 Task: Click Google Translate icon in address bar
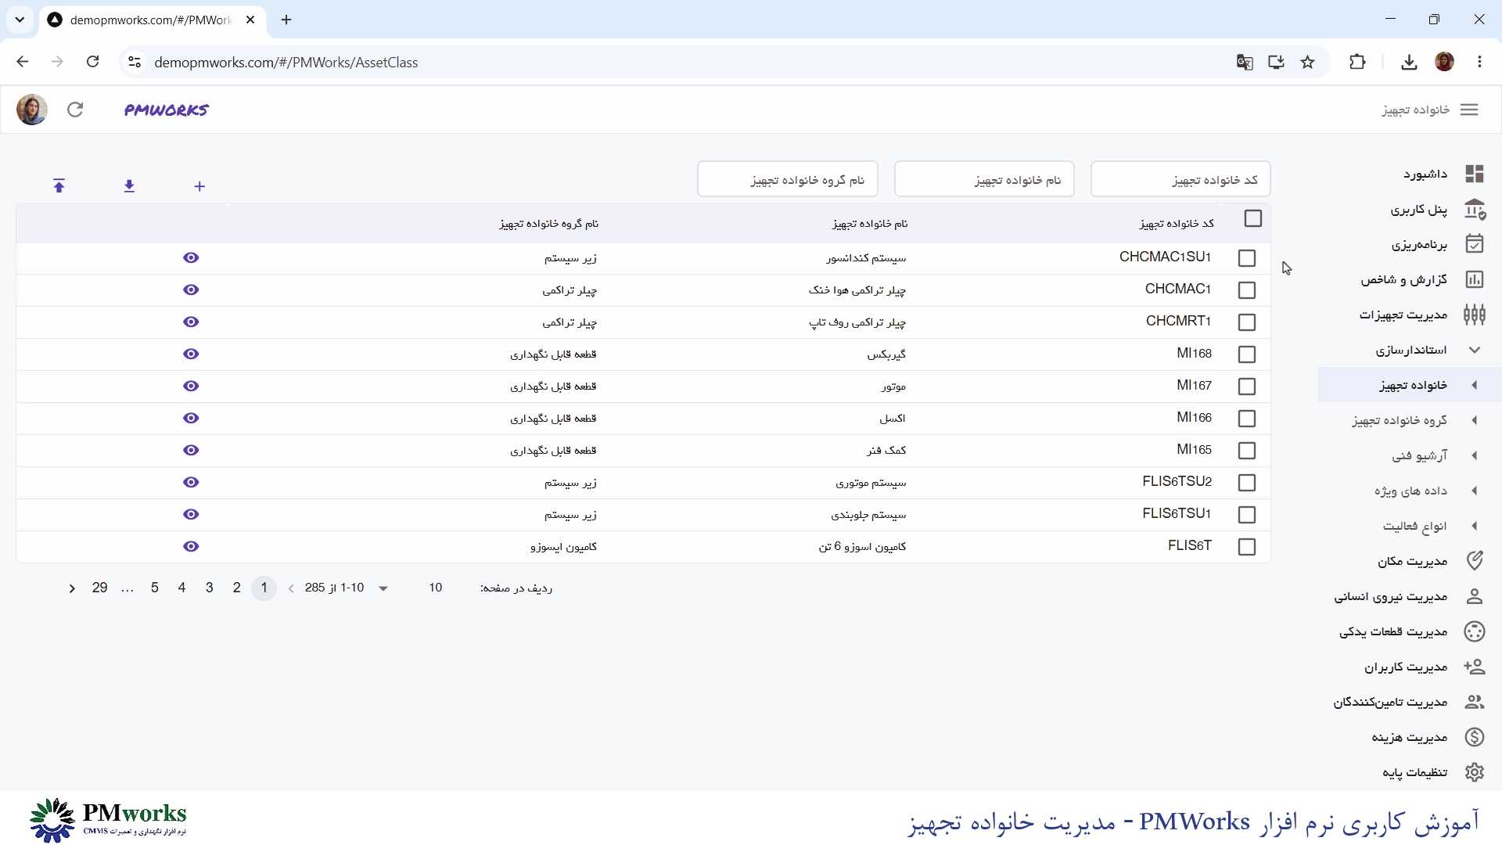(x=1245, y=63)
